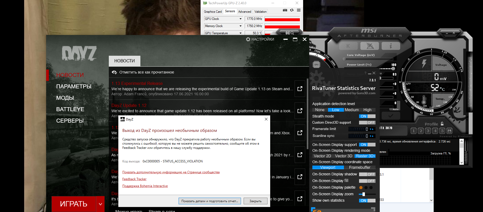Image resolution: width=483 pixels, height=212 pixels.
Task: Toggle On-Screen Display support switch
Action: [x=367, y=145]
